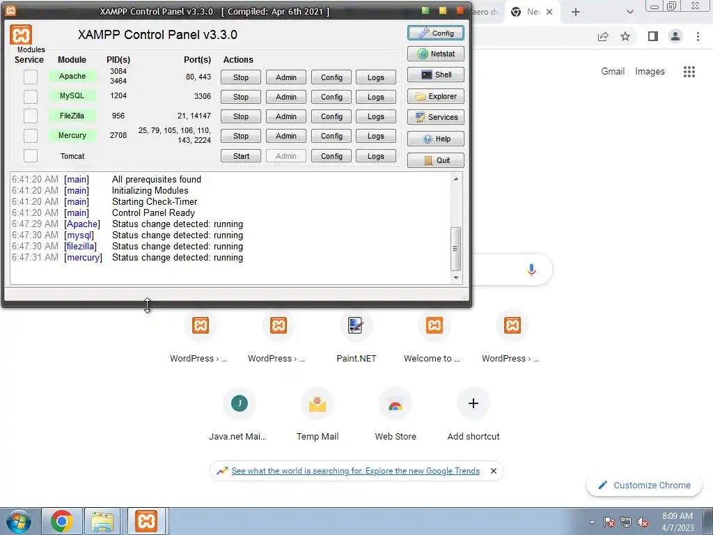Screen dimensions: 713x535
Task: Stop the Apache module
Action: [x=241, y=77]
